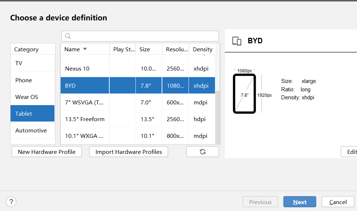
Task: Select the Tablet category
Action: [33, 114]
